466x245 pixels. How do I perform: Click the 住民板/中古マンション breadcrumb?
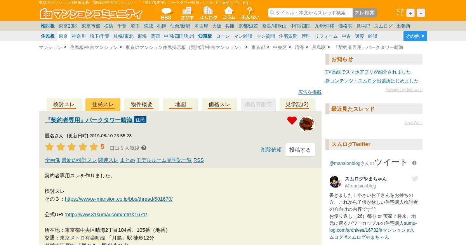94,47
